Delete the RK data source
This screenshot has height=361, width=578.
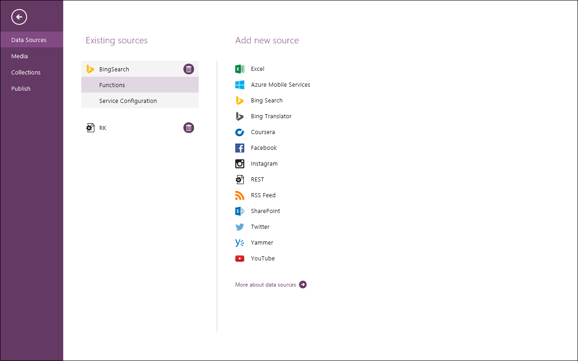[189, 128]
